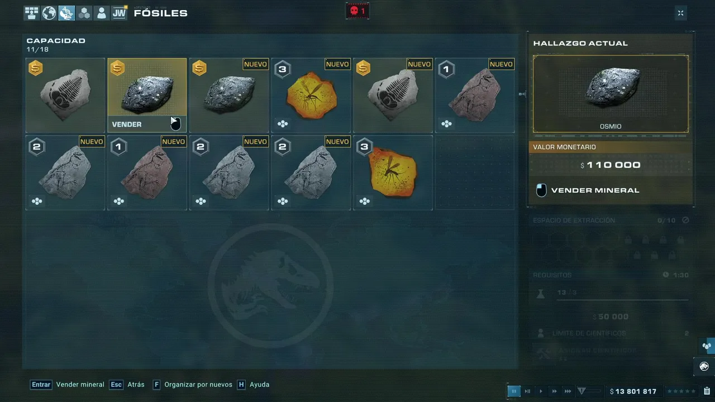Click the warning triangle threat meter
The image size is (715, 402).
581,391
